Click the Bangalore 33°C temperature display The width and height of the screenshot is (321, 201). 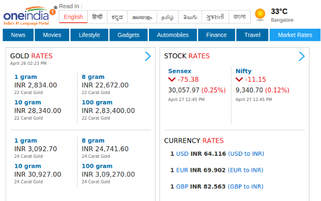280,11
